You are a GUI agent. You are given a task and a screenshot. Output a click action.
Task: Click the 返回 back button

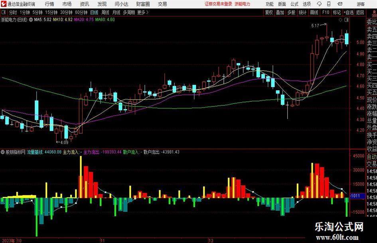pyautogui.click(x=360, y=12)
